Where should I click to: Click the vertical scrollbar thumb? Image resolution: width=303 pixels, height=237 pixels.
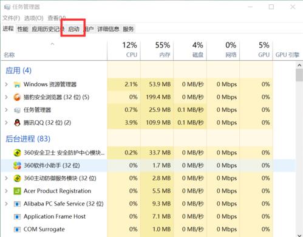[299, 75]
